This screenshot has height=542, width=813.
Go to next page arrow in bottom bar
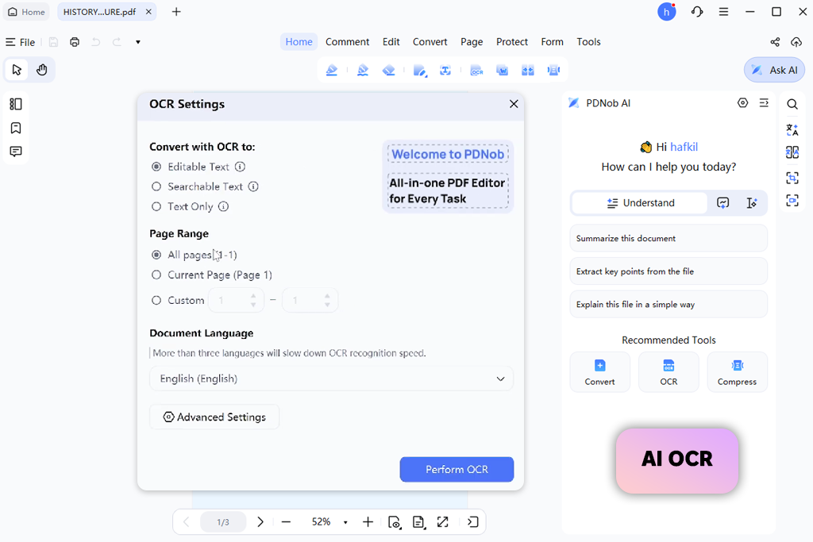[260, 522]
